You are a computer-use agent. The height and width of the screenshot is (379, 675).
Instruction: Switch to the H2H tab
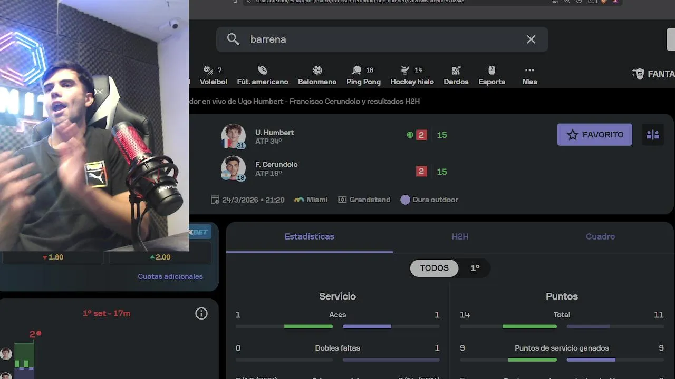point(460,237)
